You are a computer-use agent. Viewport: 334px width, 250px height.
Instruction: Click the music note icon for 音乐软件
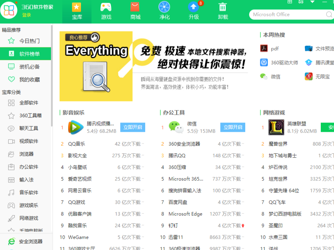point(11,192)
